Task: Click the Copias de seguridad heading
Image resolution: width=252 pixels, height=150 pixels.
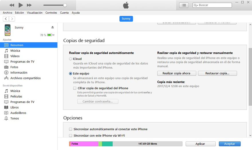Action: click(x=84, y=40)
